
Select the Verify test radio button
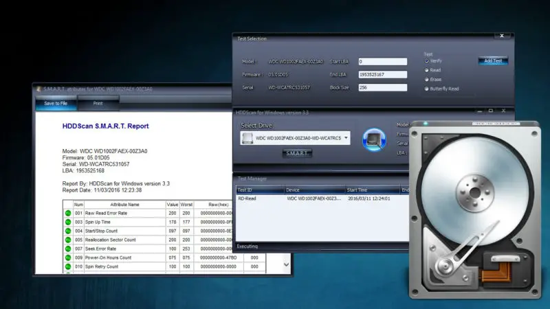click(x=426, y=60)
